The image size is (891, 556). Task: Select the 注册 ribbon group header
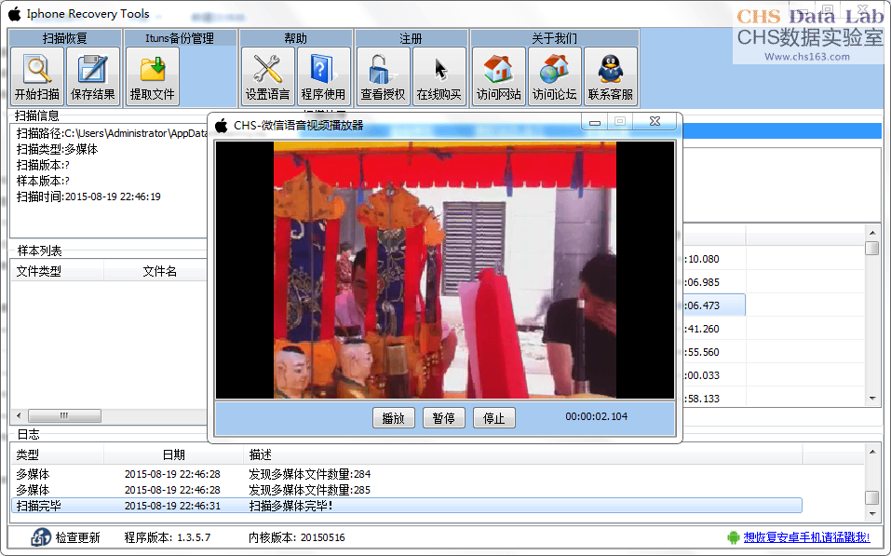[411, 38]
